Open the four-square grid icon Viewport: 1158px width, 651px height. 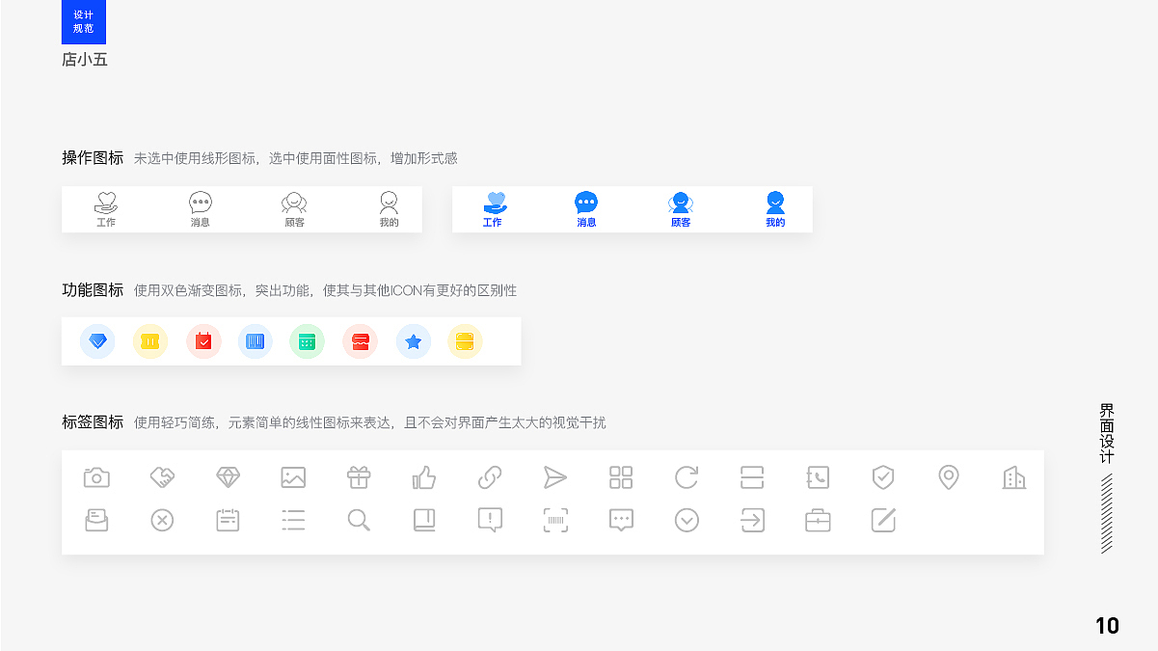(621, 477)
